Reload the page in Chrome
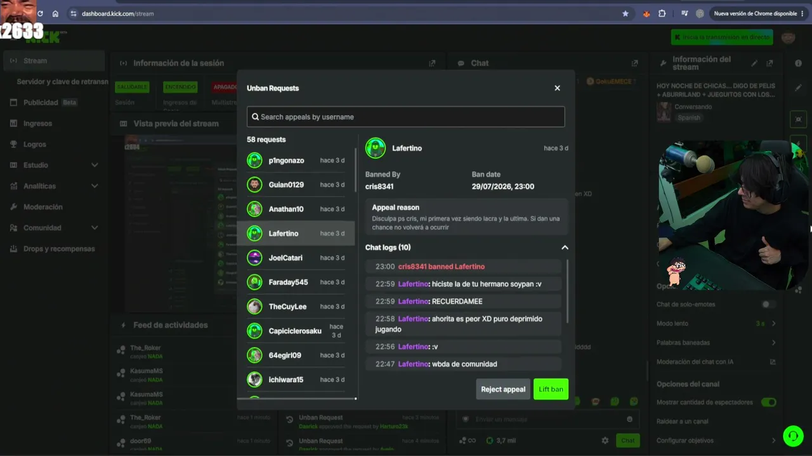Viewport: 812px width, 456px height. (x=39, y=13)
